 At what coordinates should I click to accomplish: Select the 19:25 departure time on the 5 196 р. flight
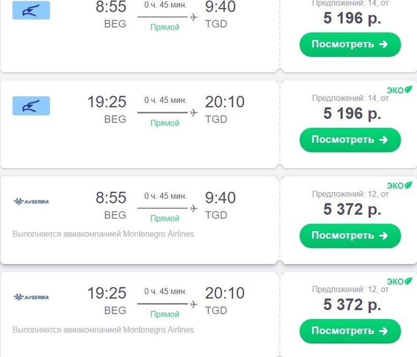tap(107, 102)
